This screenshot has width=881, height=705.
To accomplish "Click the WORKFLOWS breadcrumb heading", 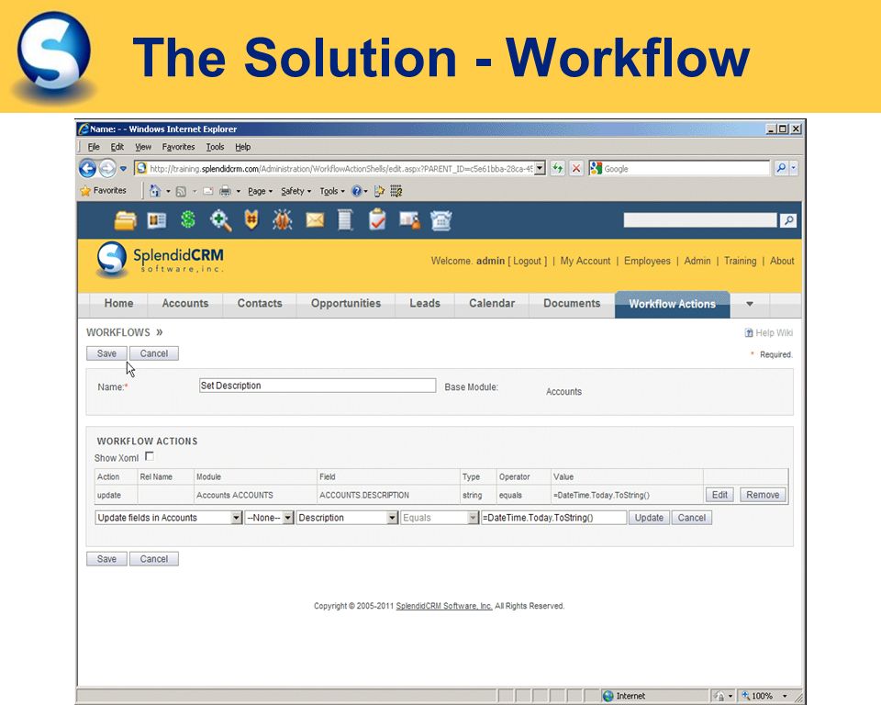I will click(118, 333).
